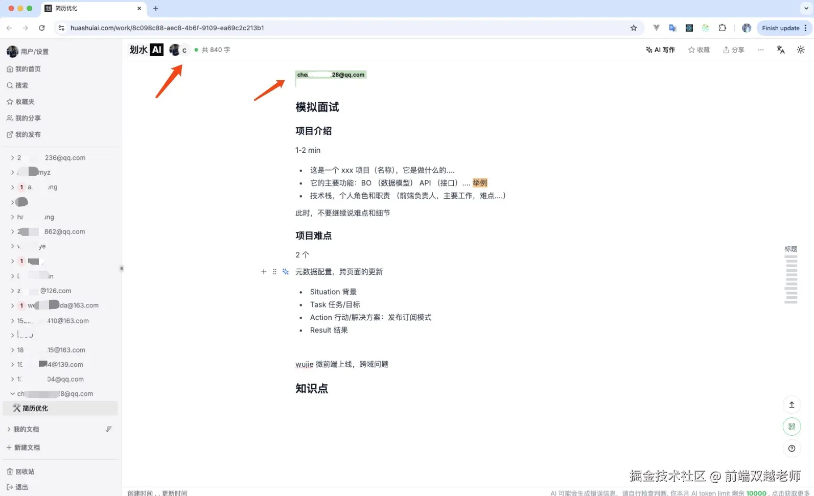Click the 知识点 heading
The height and width of the screenshot is (496, 814).
[312, 388]
